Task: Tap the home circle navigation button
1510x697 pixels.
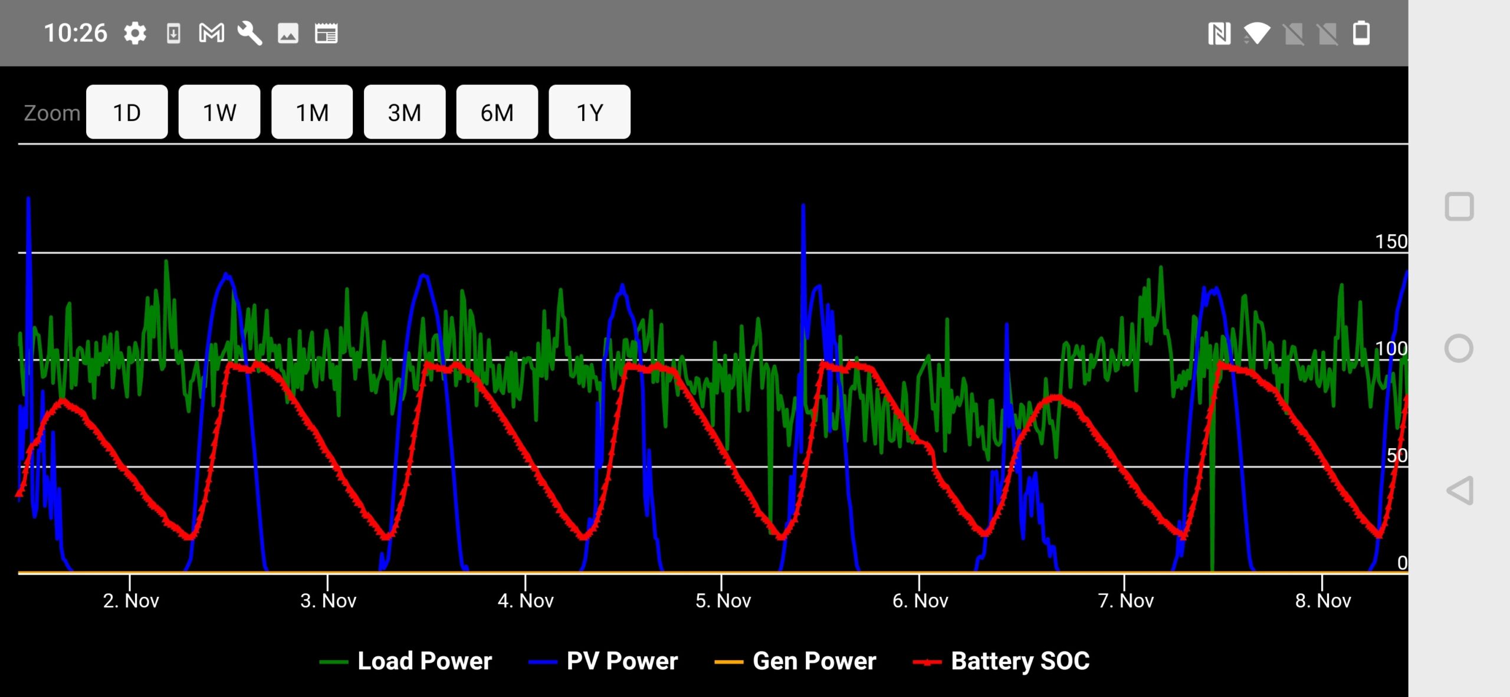Action: [1459, 348]
